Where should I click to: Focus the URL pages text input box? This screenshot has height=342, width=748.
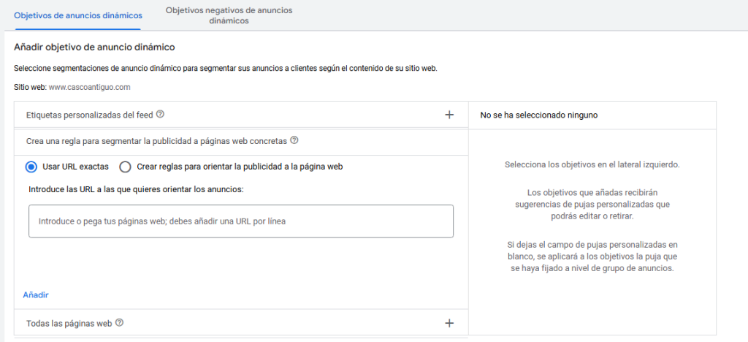tap(241, 221)
